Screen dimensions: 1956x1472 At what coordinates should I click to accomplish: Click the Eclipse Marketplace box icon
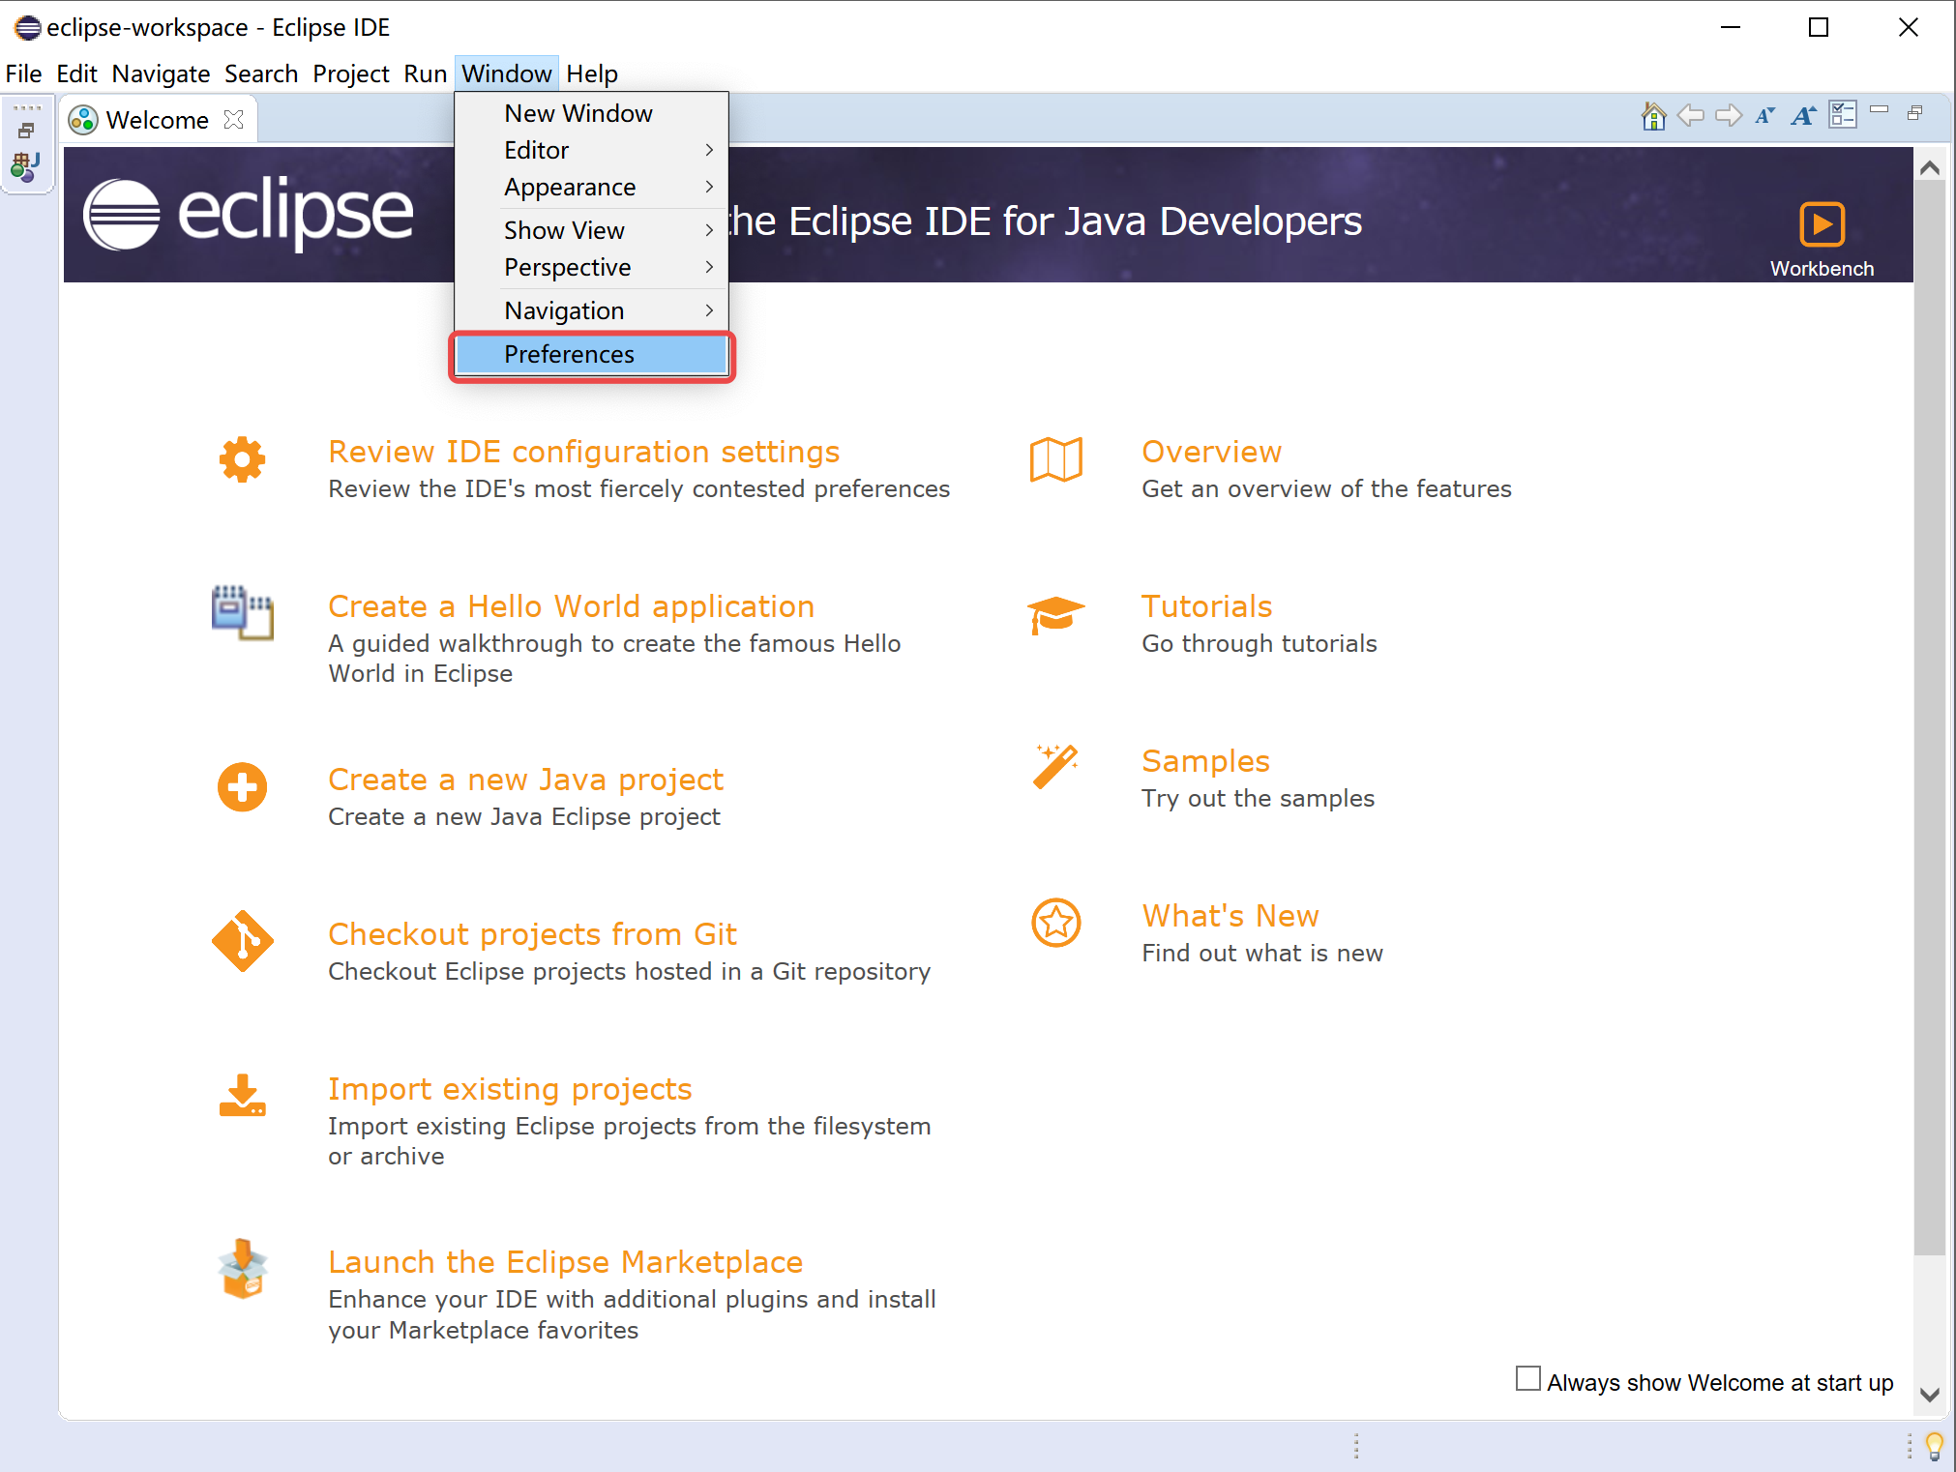242,1268
